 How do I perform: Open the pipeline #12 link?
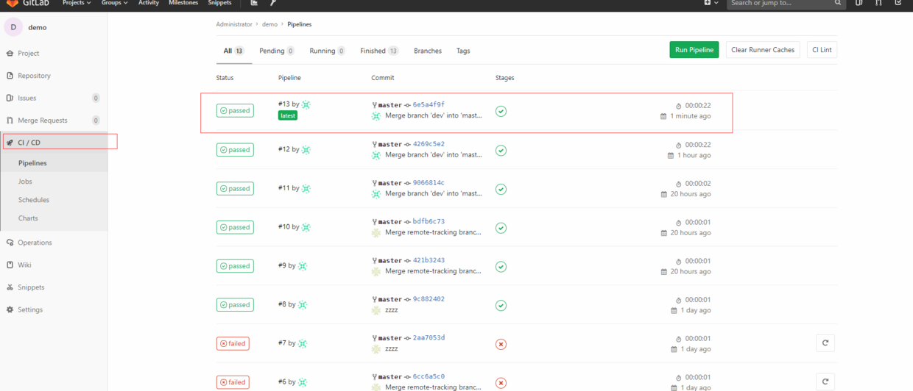(283, 149)
